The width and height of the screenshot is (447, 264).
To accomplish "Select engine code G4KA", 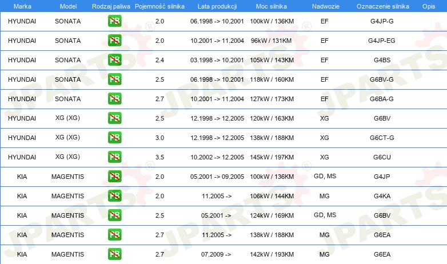I will click(382, 196).
